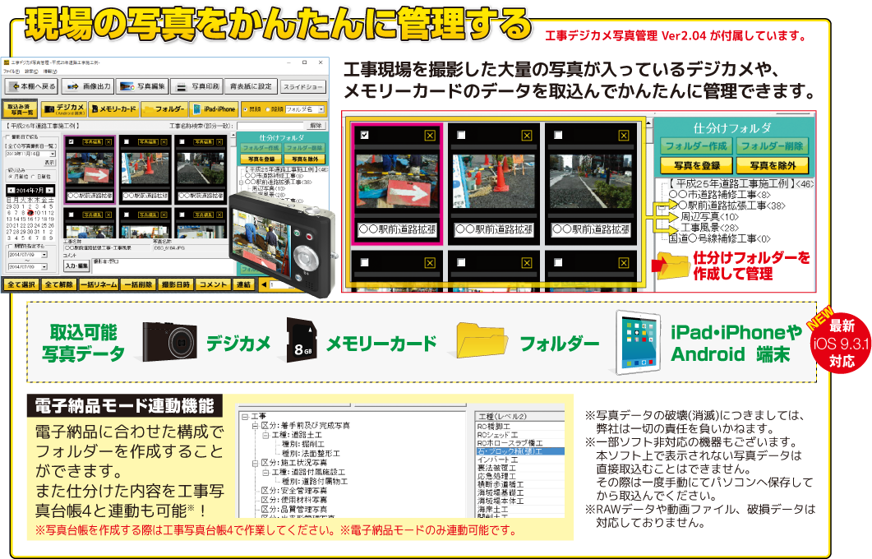Click the 工事名称検索 search input field
This screenshot has height=559, width=872.
pyautogui.click(x=271, y=126)
